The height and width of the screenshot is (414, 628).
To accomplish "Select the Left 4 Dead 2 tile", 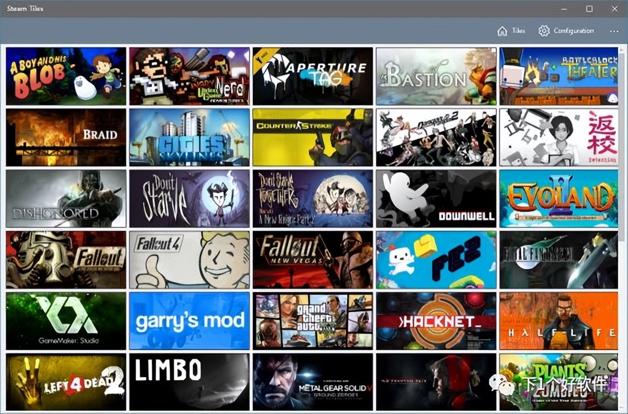I will pos(66,382).
